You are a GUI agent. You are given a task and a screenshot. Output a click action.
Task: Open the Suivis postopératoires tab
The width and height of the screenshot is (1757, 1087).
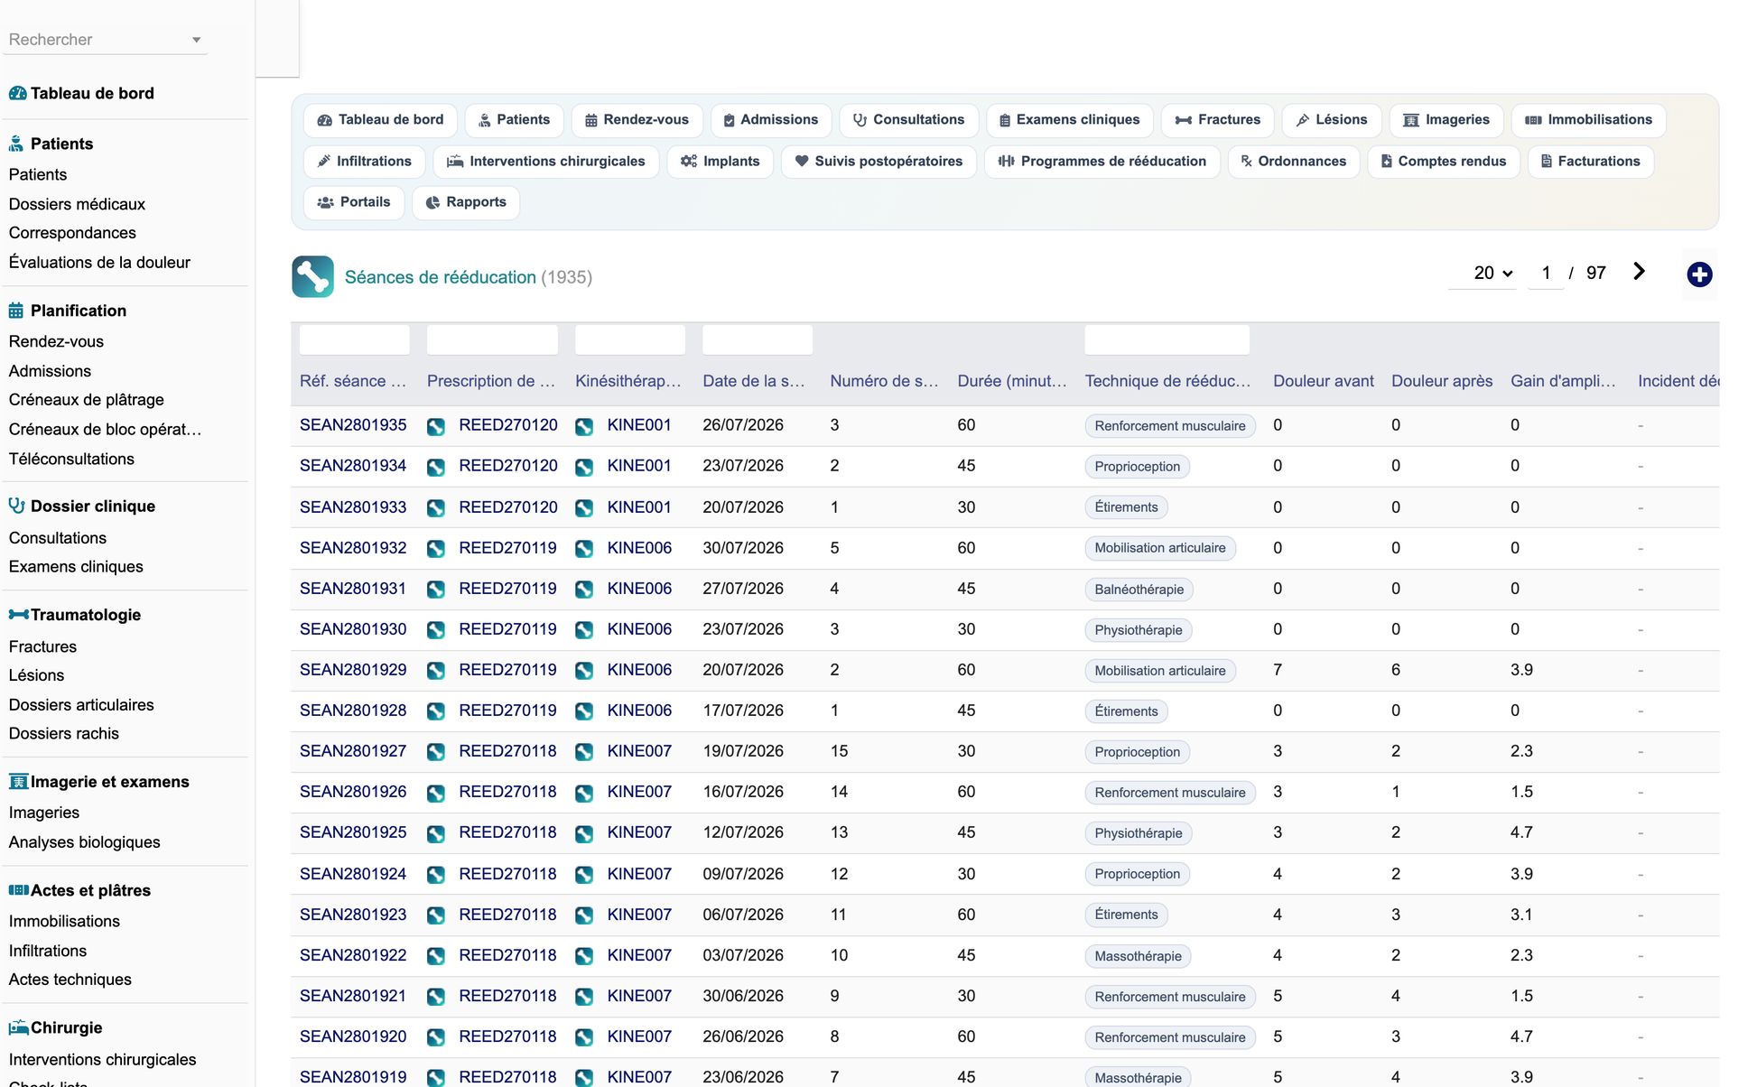pyautogui.click(x=878, y=162)
